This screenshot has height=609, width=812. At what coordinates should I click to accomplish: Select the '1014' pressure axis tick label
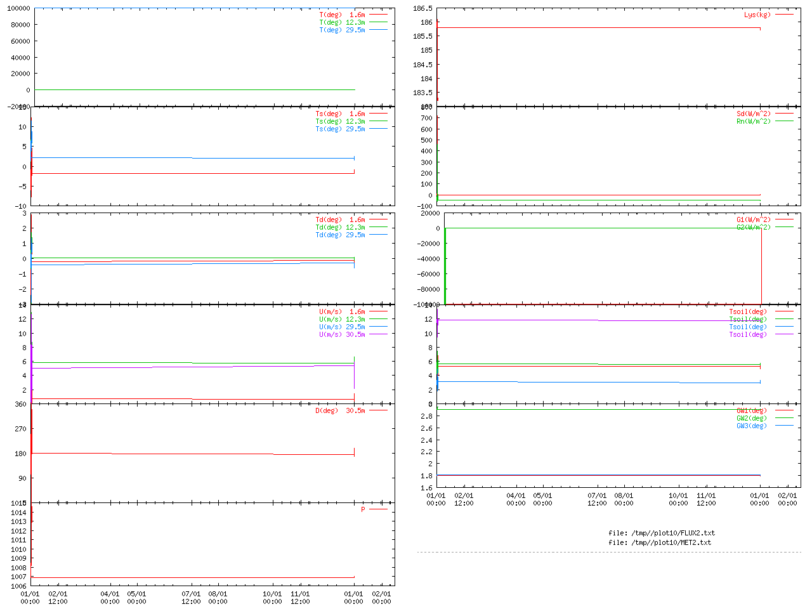[18, 513]
